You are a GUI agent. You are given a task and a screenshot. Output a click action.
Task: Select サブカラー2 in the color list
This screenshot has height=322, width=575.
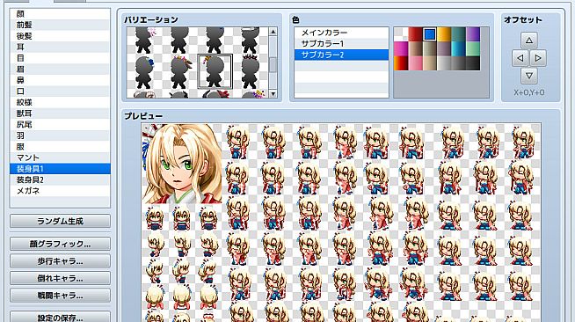pyautogui.click(x=341, y=55)
